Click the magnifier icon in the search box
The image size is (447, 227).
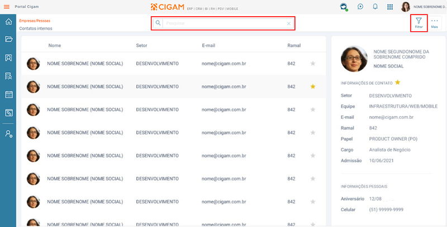pyautogui.click(x=158, y=23)
